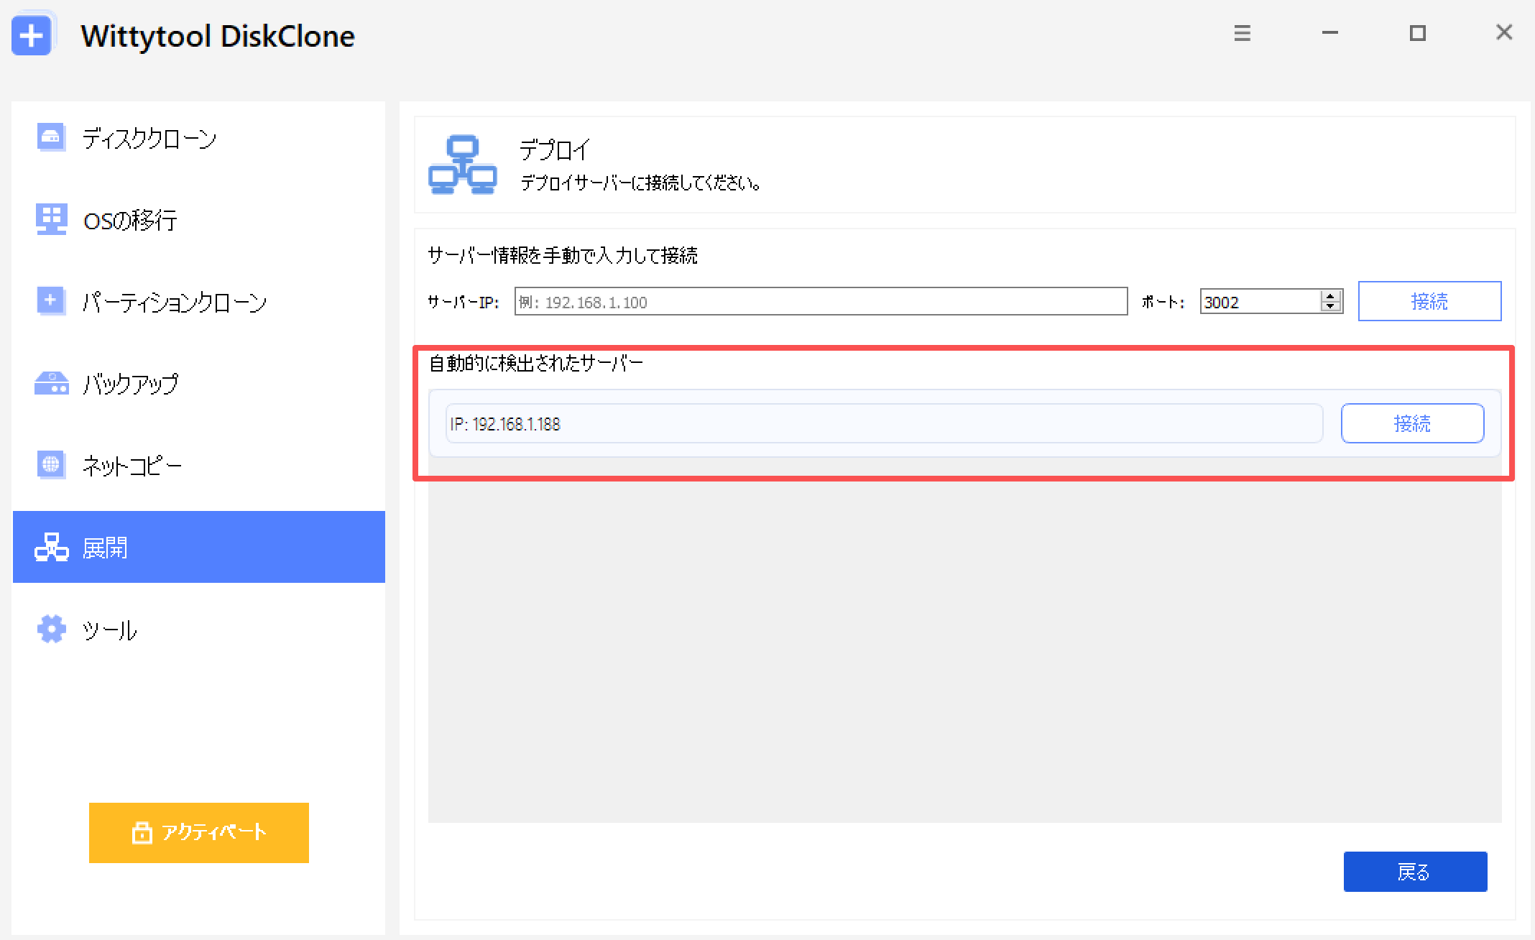1535x940 pixels.
Task: Connect to detected server 192.168.1.188
Action: [1412, 423]
